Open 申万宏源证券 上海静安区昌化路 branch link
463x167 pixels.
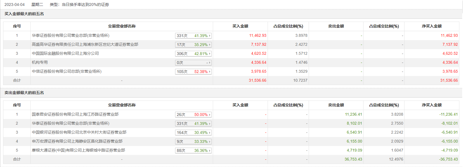[77, 141]
